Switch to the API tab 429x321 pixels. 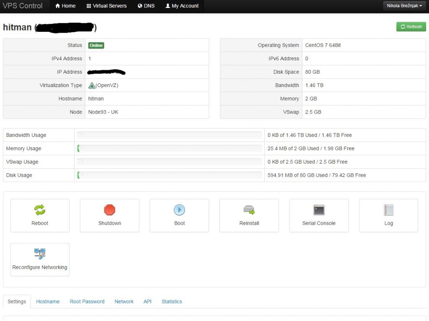pos(147,302)
